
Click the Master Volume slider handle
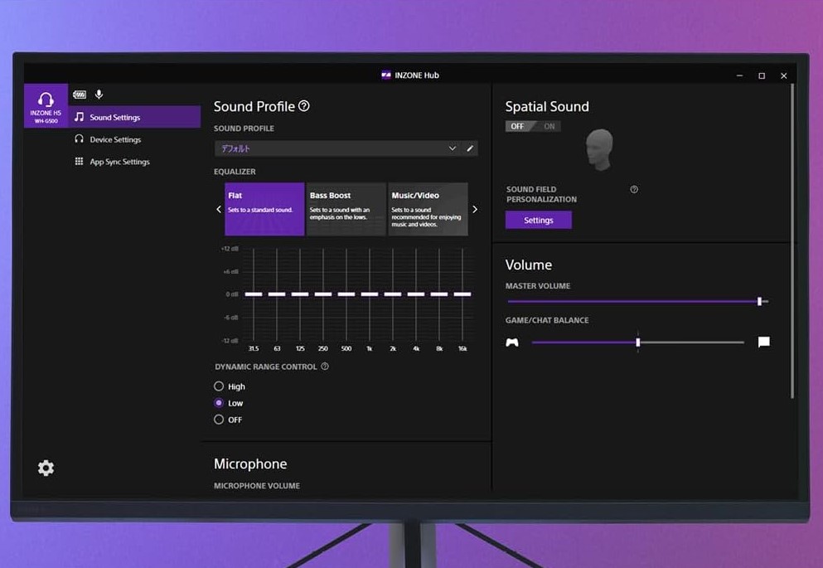tap(759, 302)
